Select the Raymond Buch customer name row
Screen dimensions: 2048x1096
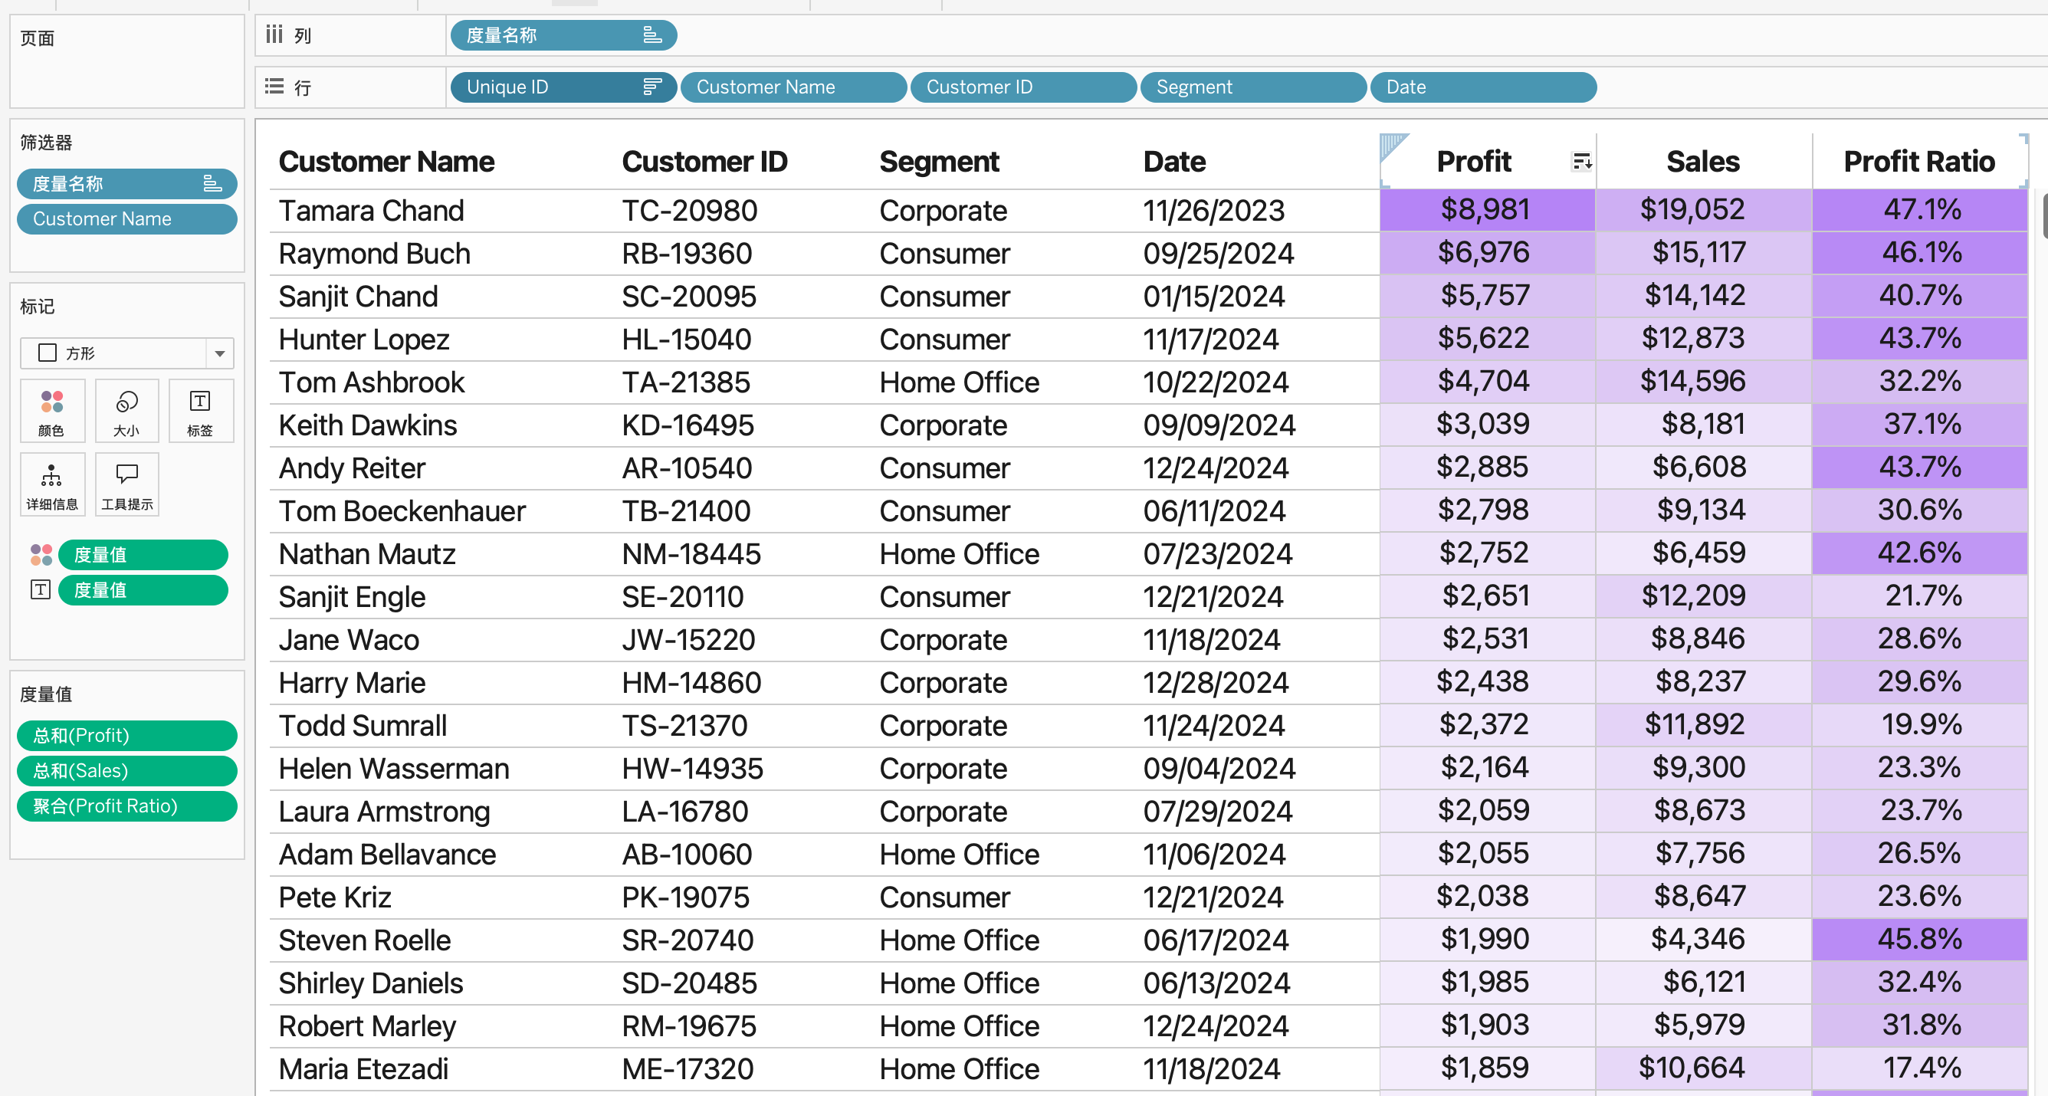click(375, 254)
